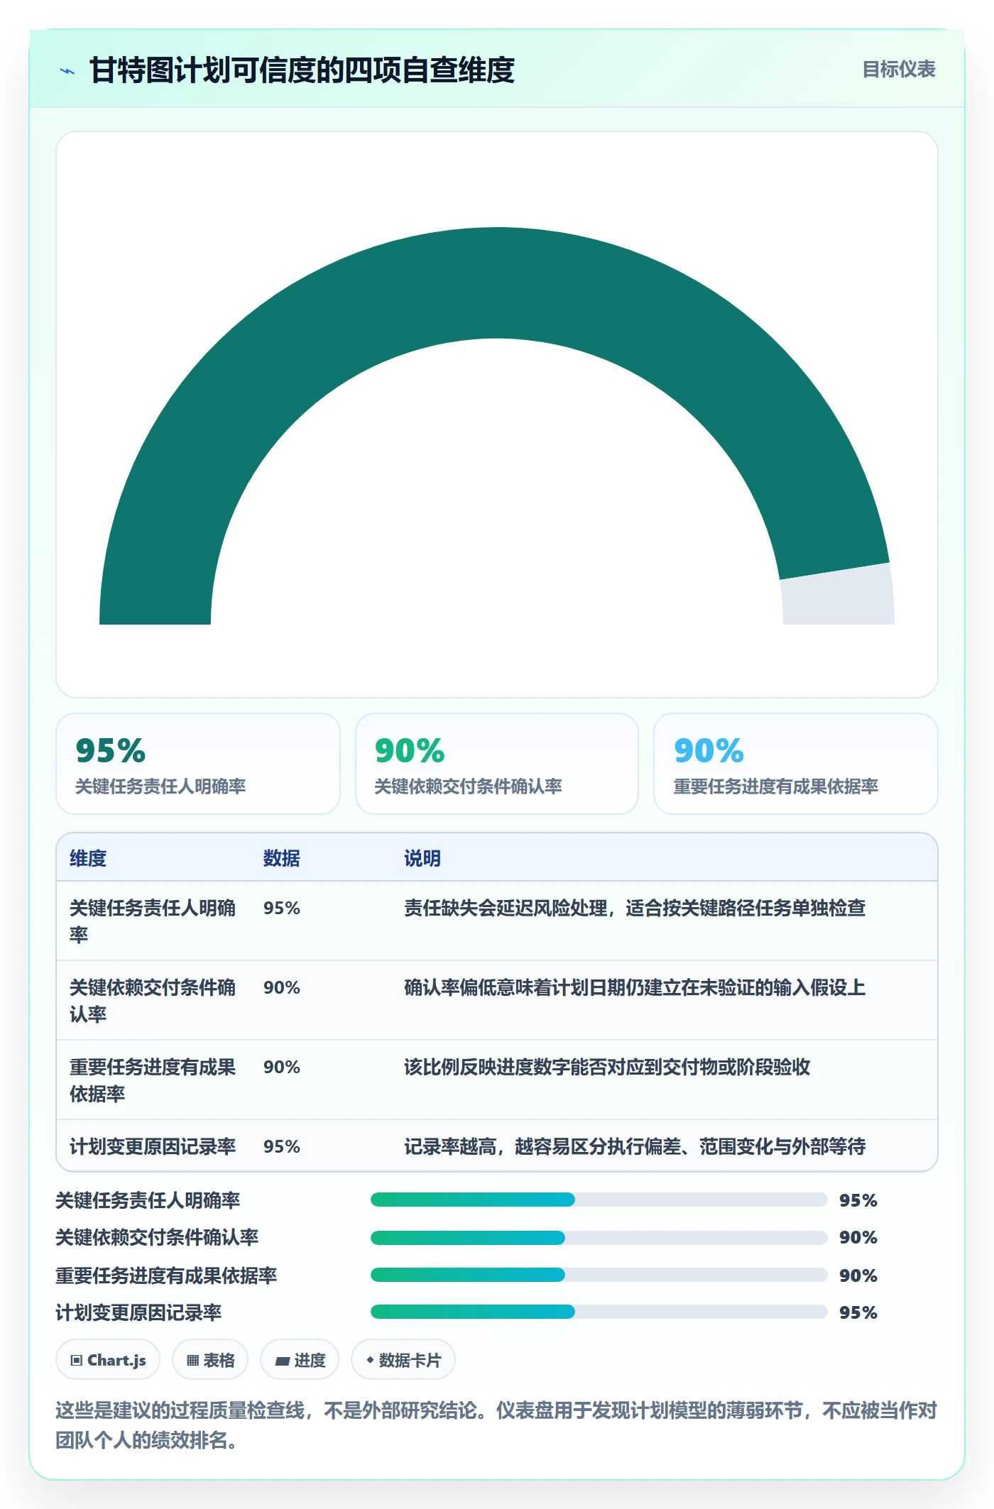Click the 表格 chip
The image size is (994, 1509).
point(210,1360)
